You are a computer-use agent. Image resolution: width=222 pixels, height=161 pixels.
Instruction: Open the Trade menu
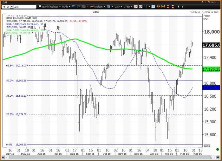(66, 7)
